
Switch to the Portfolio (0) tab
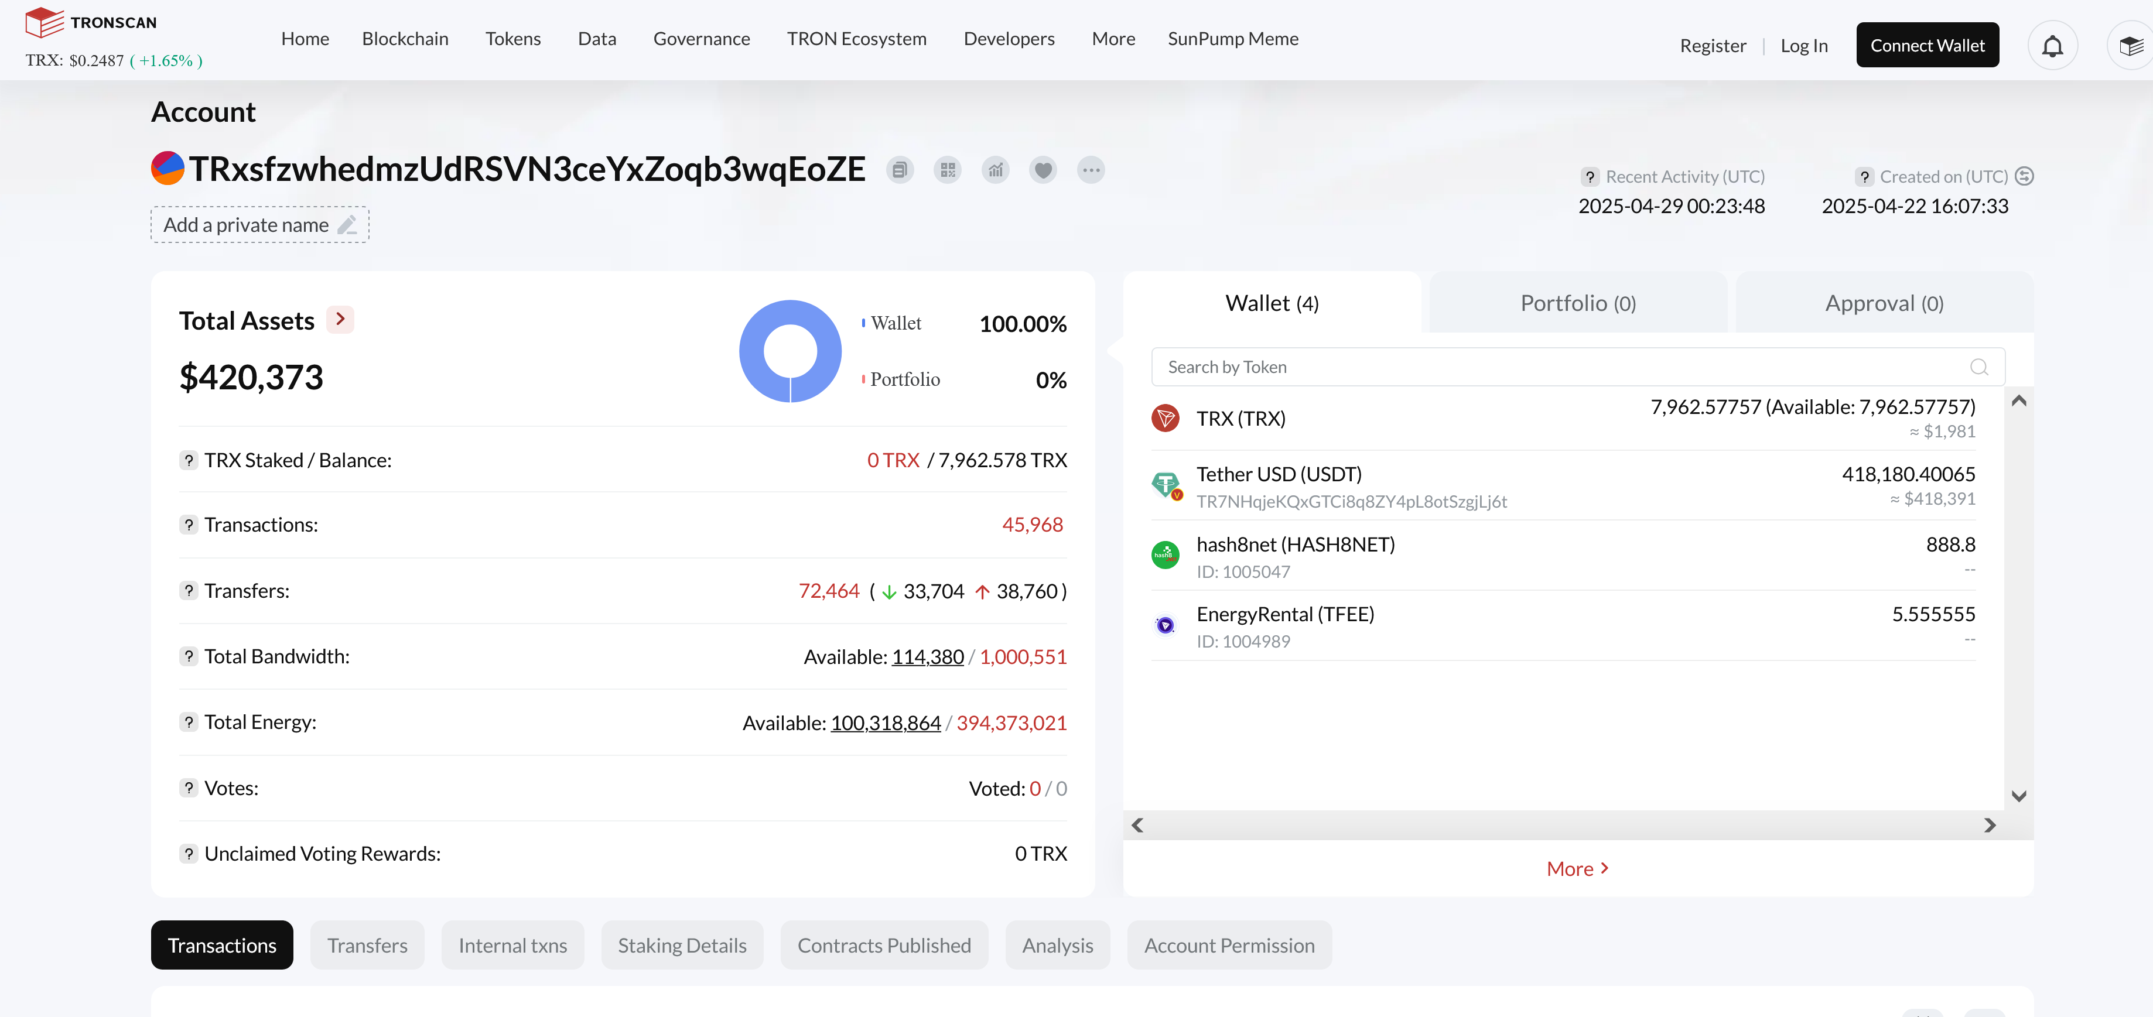pos(1578,303)
